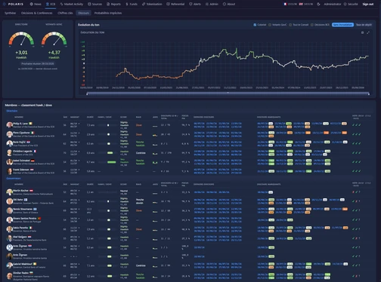Click the name Frank Elderson
The width and height of the screenshot is (381, 282).
point(21,170)
